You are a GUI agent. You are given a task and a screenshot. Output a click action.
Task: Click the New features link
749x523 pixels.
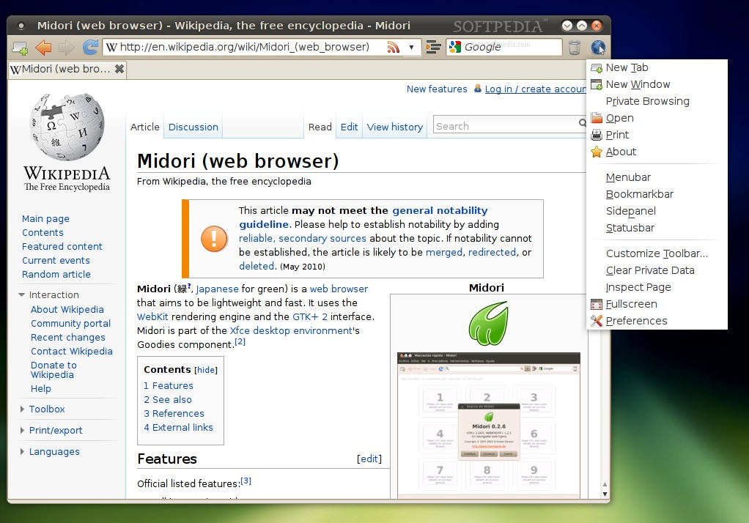[x=437, y=89]
